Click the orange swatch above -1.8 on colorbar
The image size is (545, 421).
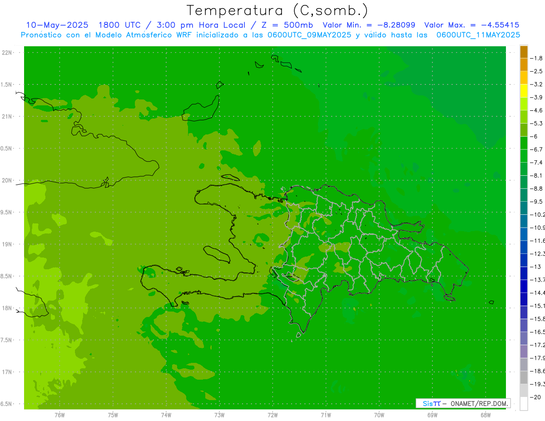[524, 52]
